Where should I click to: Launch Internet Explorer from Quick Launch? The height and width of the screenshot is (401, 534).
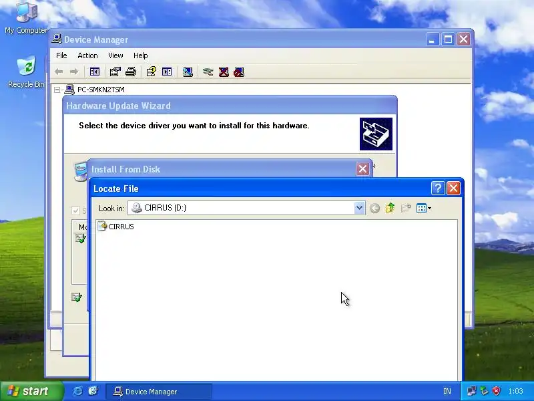77,391
